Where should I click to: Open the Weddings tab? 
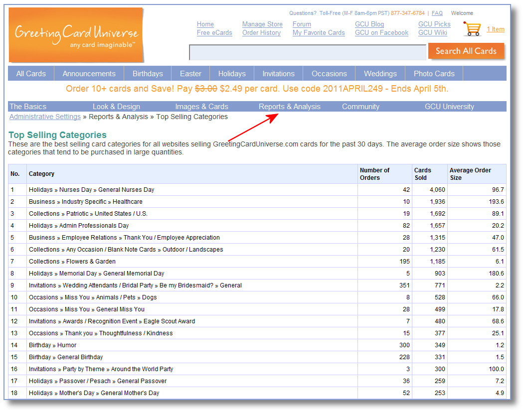[x=380, y=74]
